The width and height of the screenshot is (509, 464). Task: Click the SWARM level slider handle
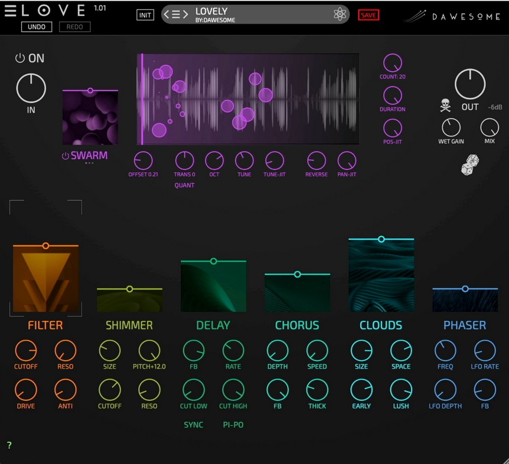[90, 91]
